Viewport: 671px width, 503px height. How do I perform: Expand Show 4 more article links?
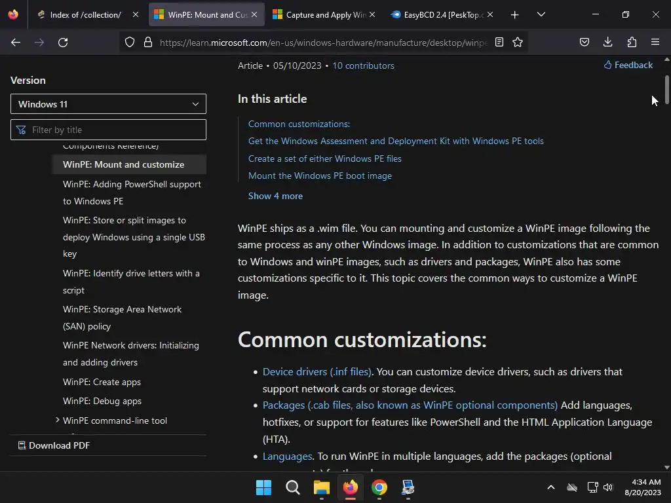[276, 196]
